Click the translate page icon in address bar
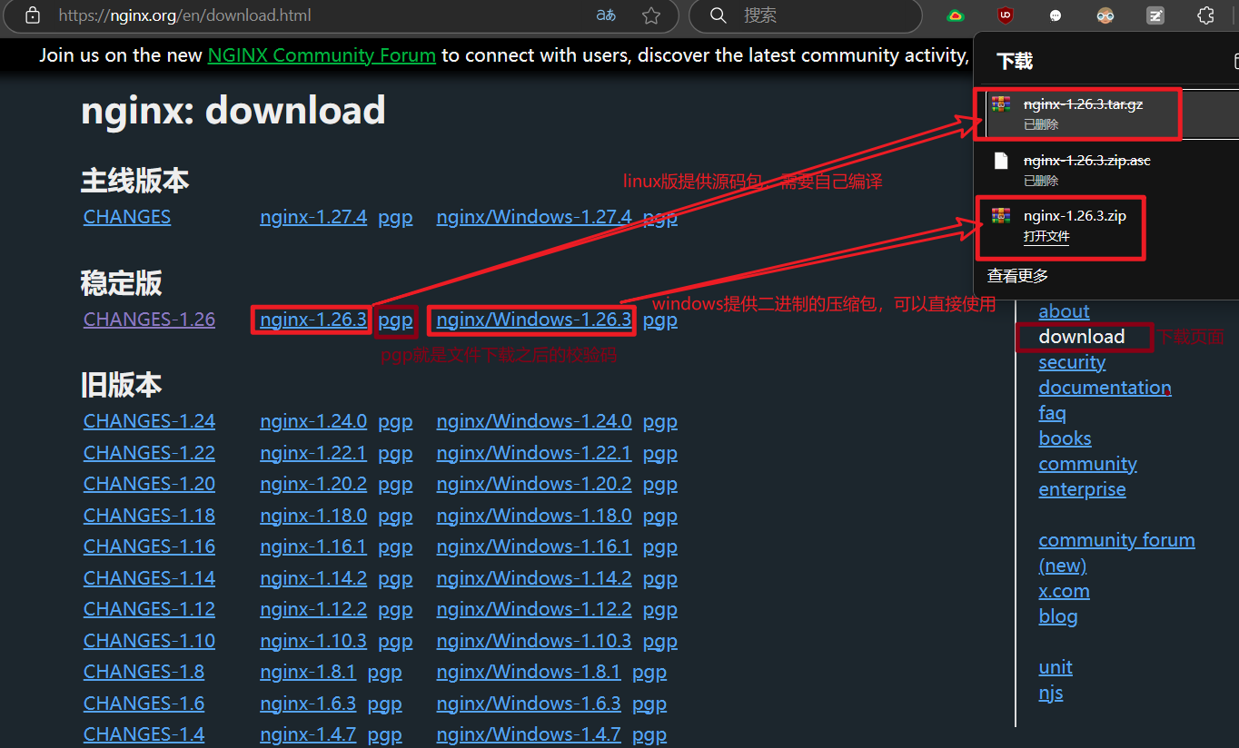Image resolution: width=1239 pixels, height=748 pixels. pyautogui.click(x=606, y=15)
